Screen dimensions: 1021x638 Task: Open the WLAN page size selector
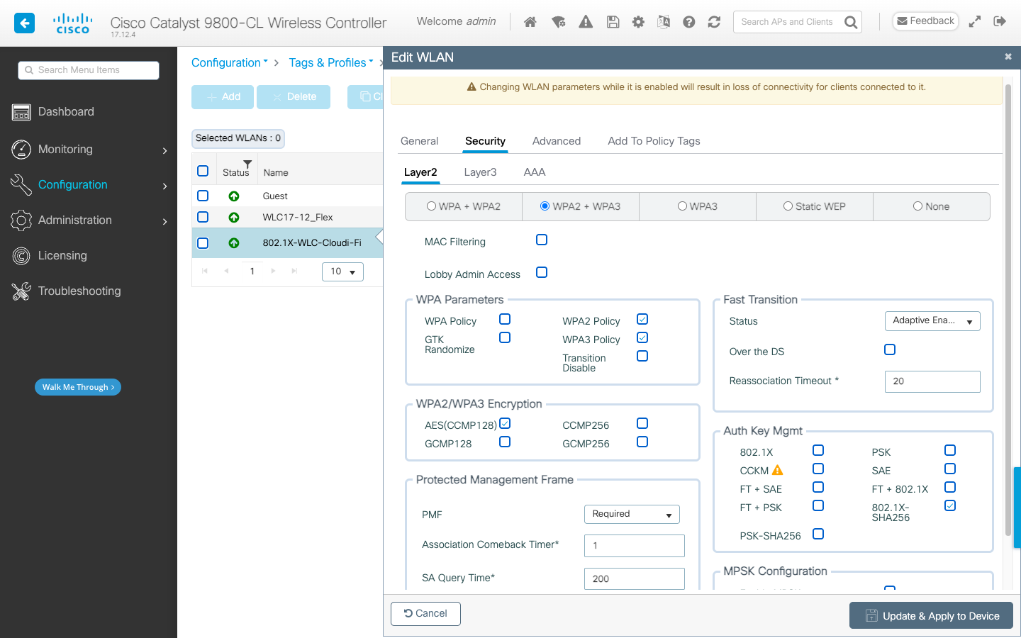point(342,272)
